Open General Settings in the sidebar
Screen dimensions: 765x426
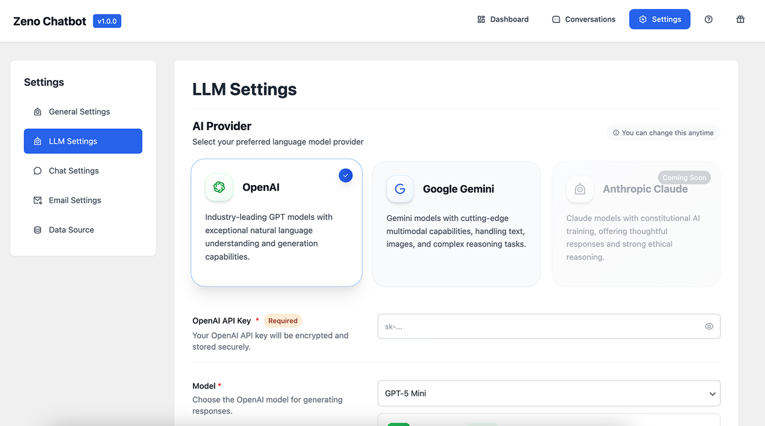tap(79, 112)
